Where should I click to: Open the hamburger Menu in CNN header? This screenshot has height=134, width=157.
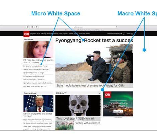[x=132, y=33]
